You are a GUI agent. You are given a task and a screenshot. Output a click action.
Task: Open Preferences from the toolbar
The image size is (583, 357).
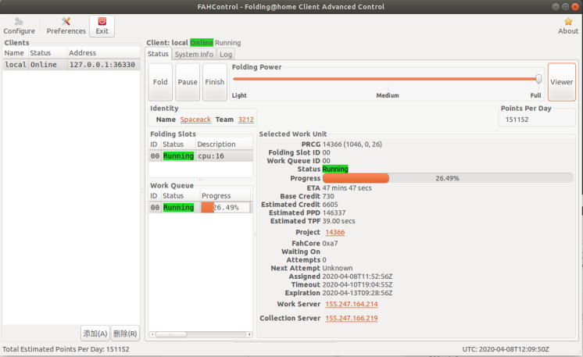point(66,26)
